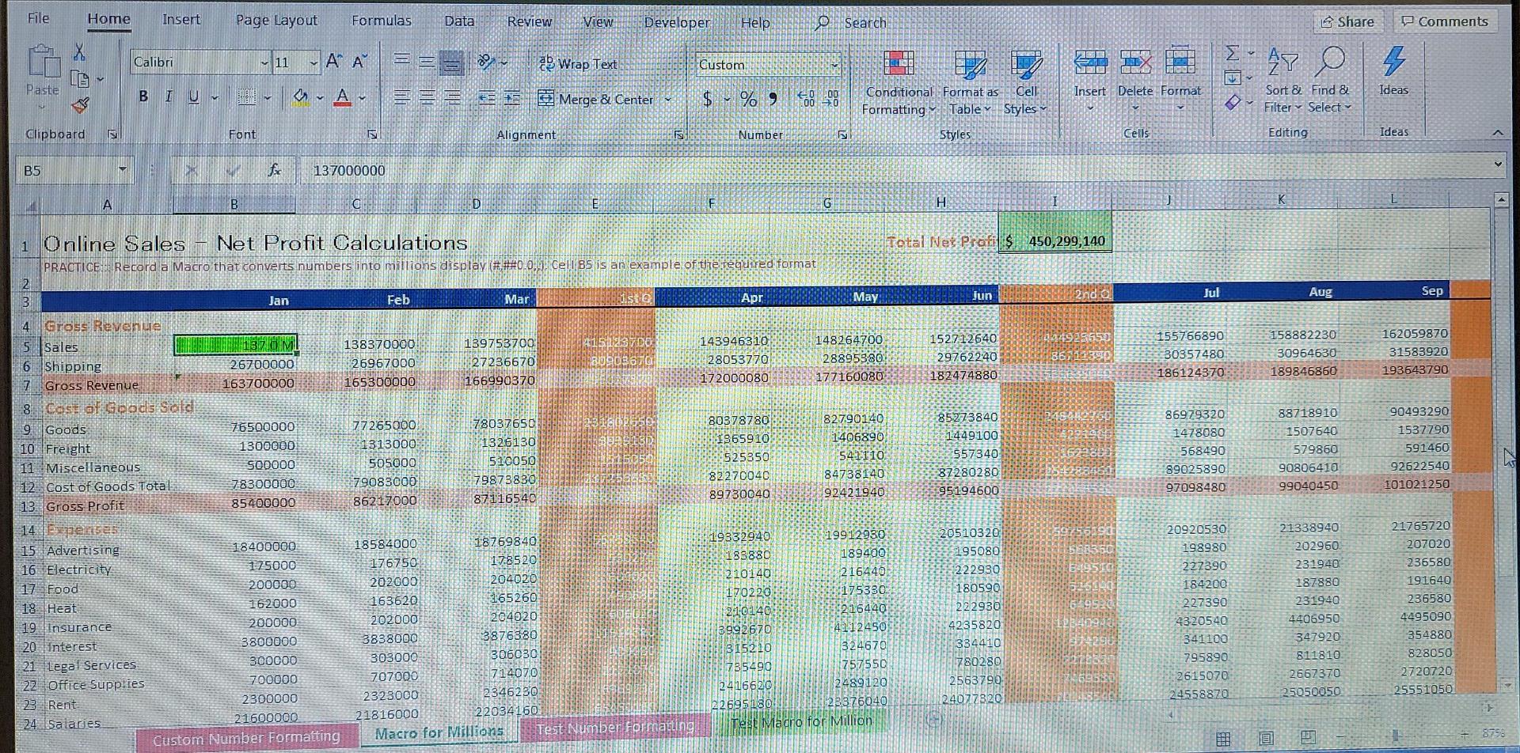This screenshot has width=1520, height=753.
Task: Toggle Italic formatting
Action: pos(169,96)
